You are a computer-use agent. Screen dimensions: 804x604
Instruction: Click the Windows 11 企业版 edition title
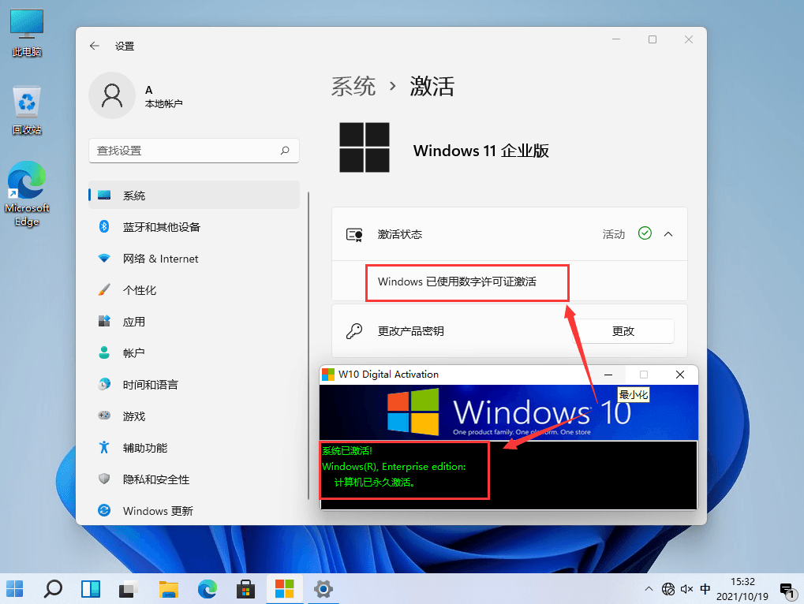(x=481, y=151)
